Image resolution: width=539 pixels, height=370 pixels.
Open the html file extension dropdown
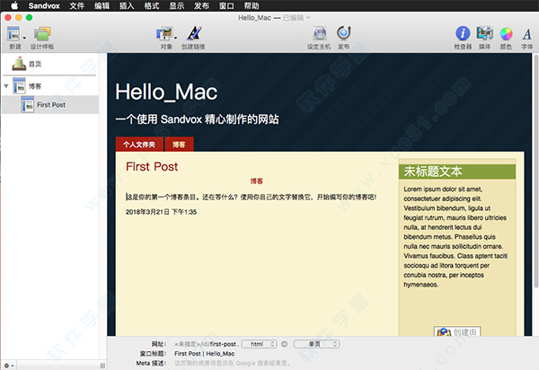pos(260,344)
